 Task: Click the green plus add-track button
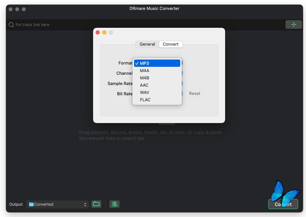coord(293,24)
